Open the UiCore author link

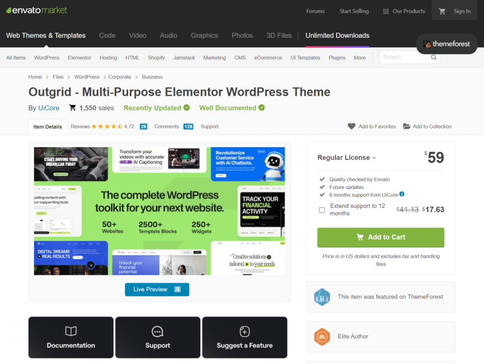(49, 108)
